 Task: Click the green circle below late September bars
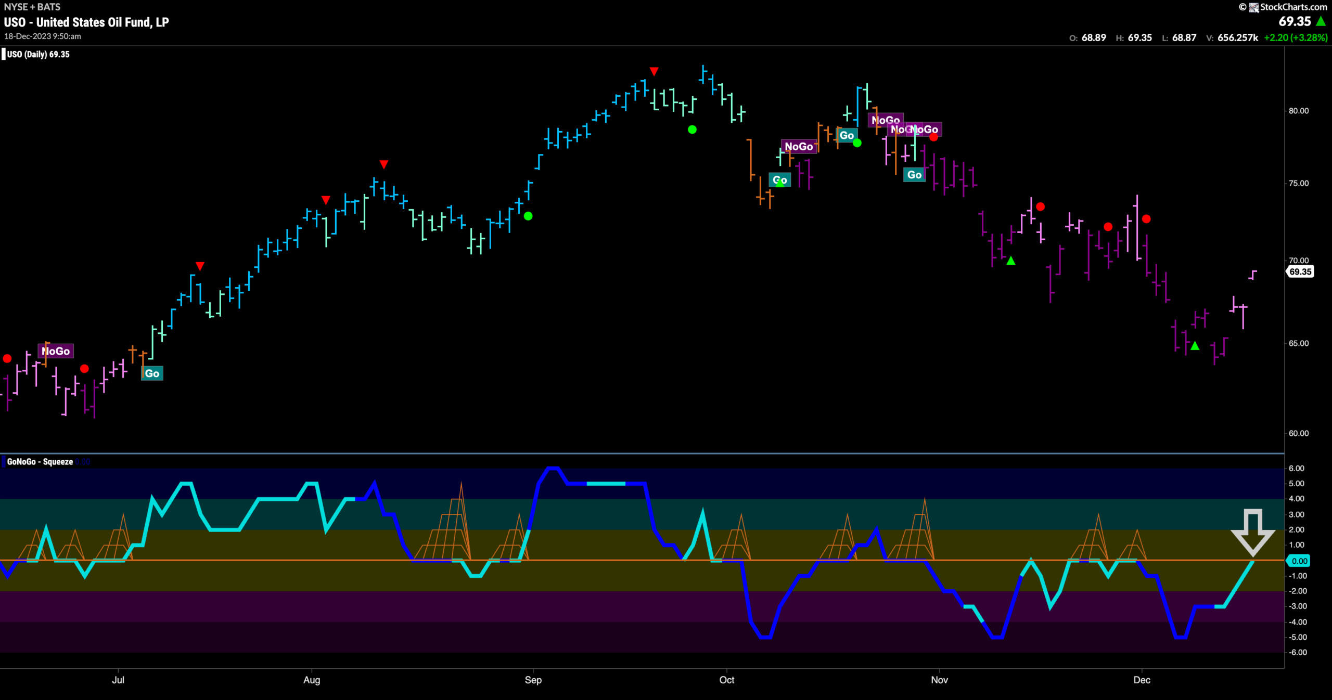click(x=692, y=129)
